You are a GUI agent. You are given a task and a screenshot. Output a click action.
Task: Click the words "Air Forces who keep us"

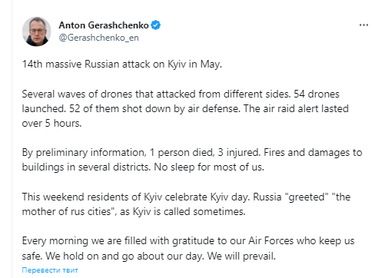(301, 241)
